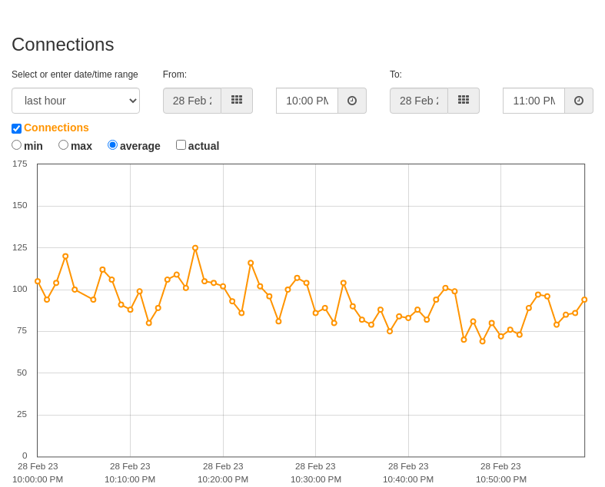Click the first data point at 10:00:00 PM
Screen dimensions: 605x487
38,281
